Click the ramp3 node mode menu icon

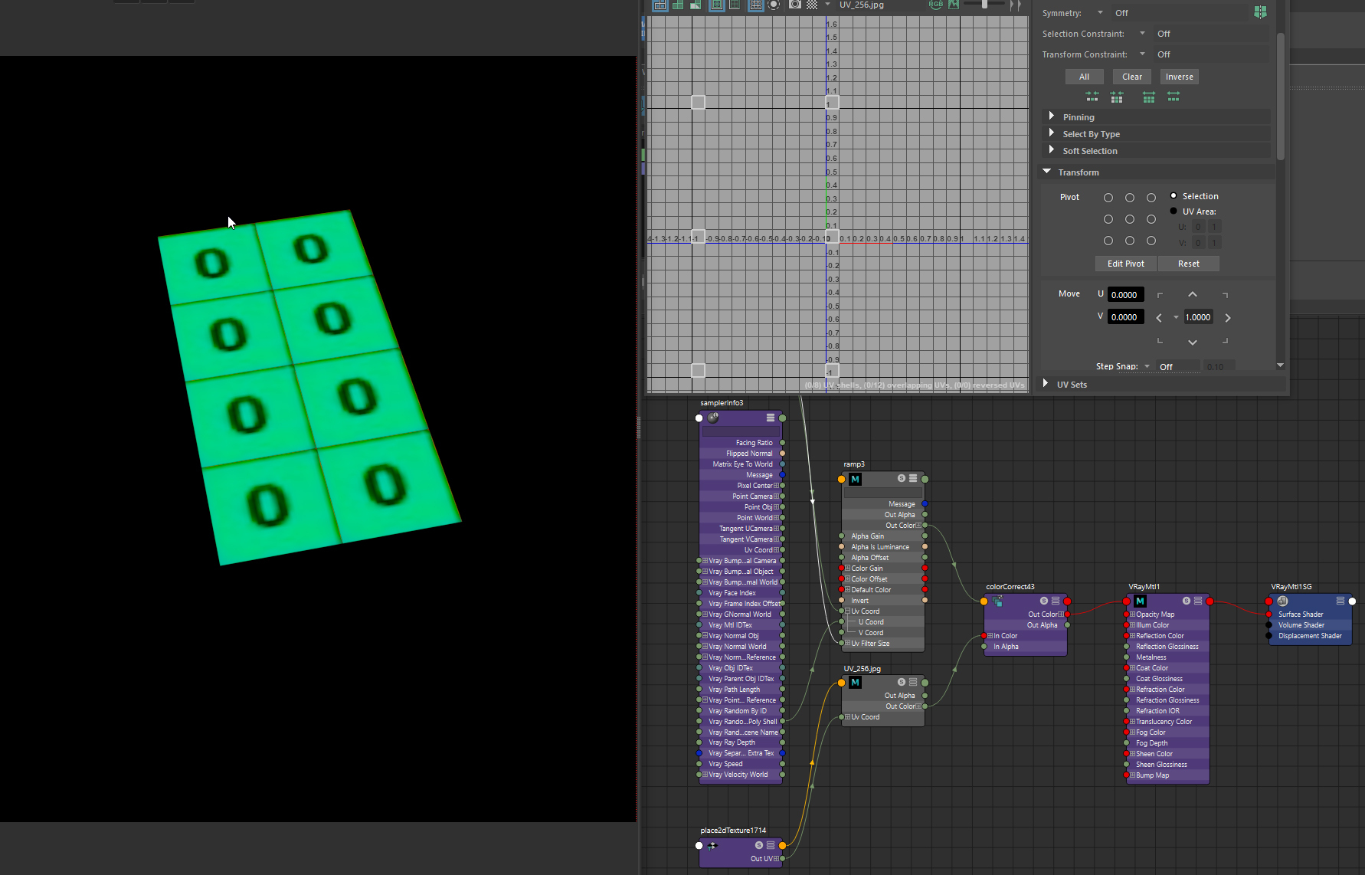point(913,478)
